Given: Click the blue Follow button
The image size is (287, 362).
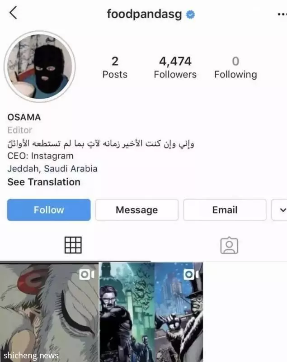Looking at the screenshot, I should click(x=49, y=210).
